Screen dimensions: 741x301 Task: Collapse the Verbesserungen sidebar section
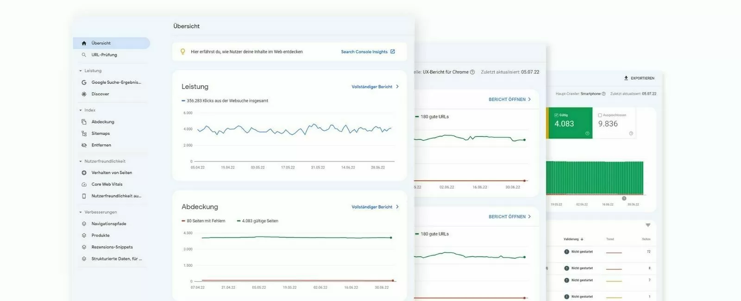pos(81,212)
